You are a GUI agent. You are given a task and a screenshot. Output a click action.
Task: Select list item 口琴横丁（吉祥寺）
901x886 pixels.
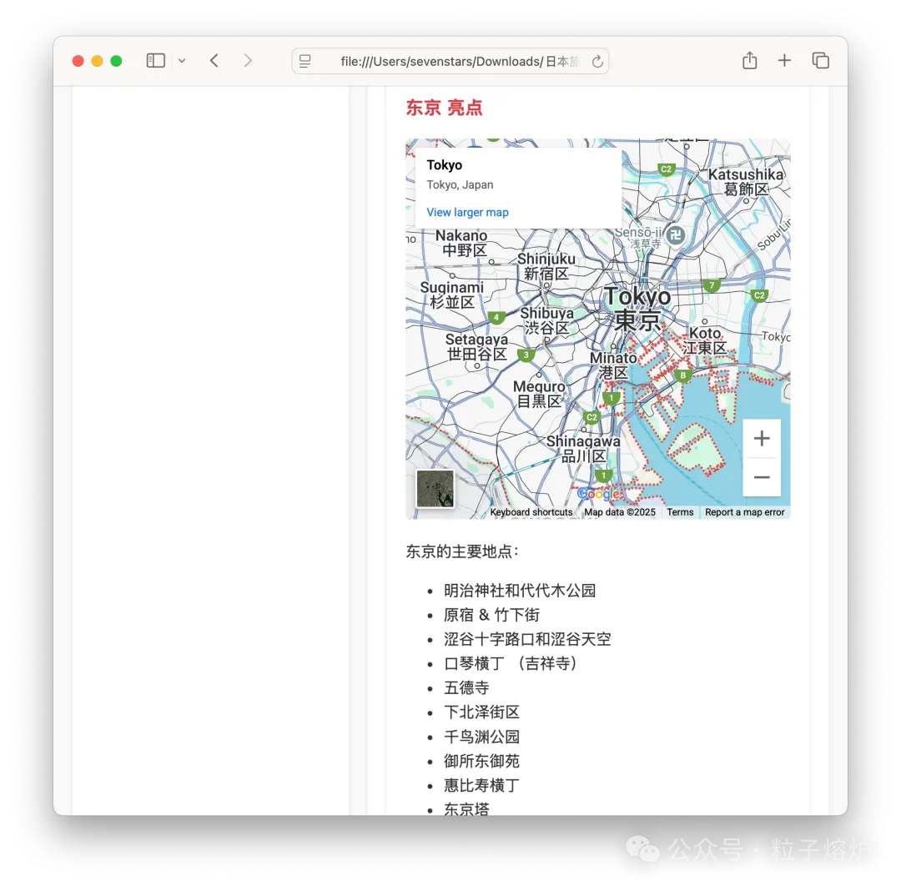(x=512, y=663)
